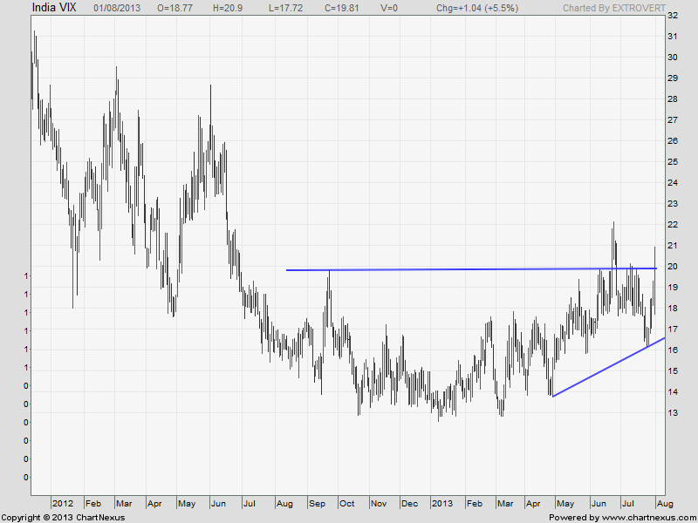Click the India VIX chart title
This screenshot has width=698, height=523.
54,8
